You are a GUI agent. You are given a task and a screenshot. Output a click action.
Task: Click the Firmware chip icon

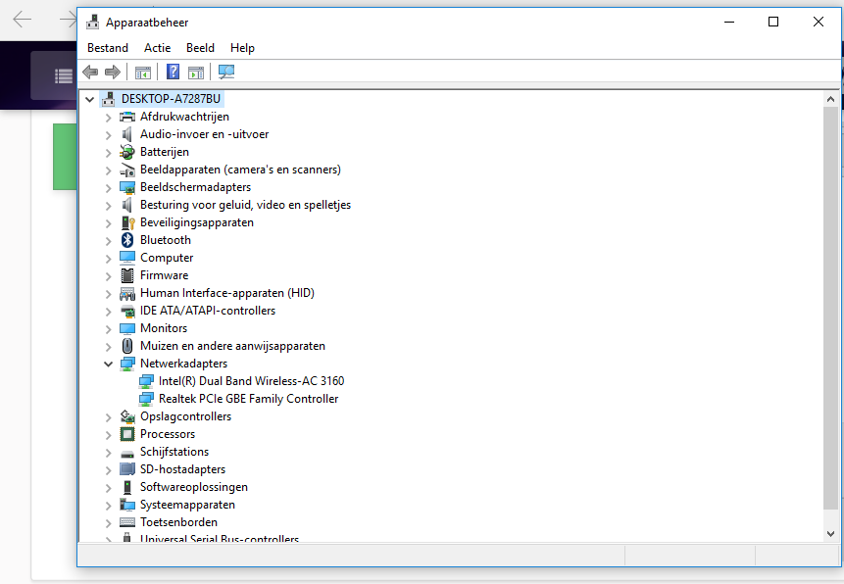pyautogui.click(x=127, y=275)
